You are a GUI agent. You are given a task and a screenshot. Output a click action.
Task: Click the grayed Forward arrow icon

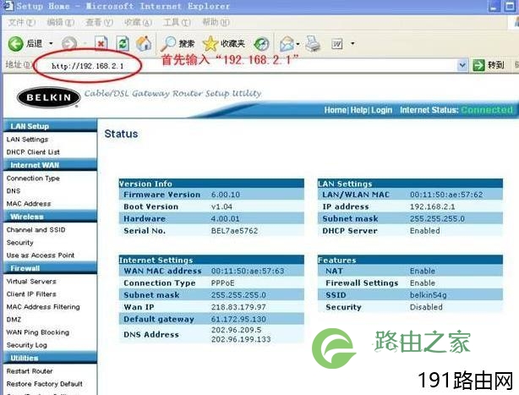tap(69, 43)
